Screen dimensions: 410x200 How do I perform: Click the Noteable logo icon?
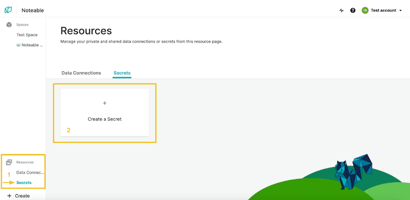click(x=8, y=10)
